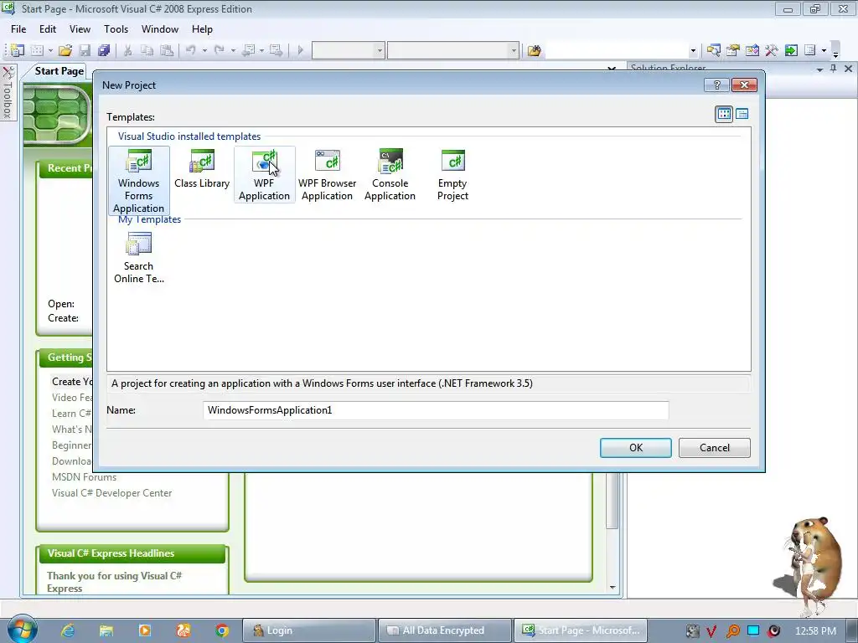Open the Window menu
858x643 pixels.
tap(160, 29)
